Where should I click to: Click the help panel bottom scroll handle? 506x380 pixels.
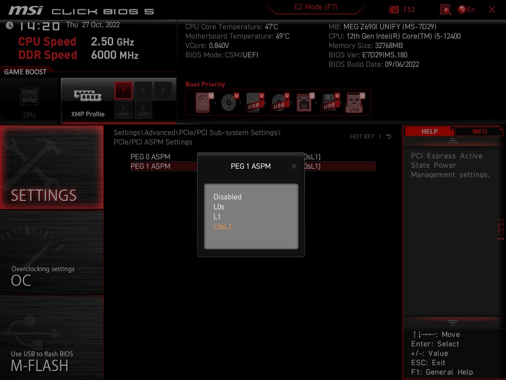pos(453,323)
